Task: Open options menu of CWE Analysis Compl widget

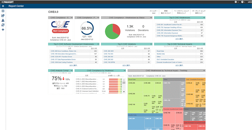Action: coord(72,70)
